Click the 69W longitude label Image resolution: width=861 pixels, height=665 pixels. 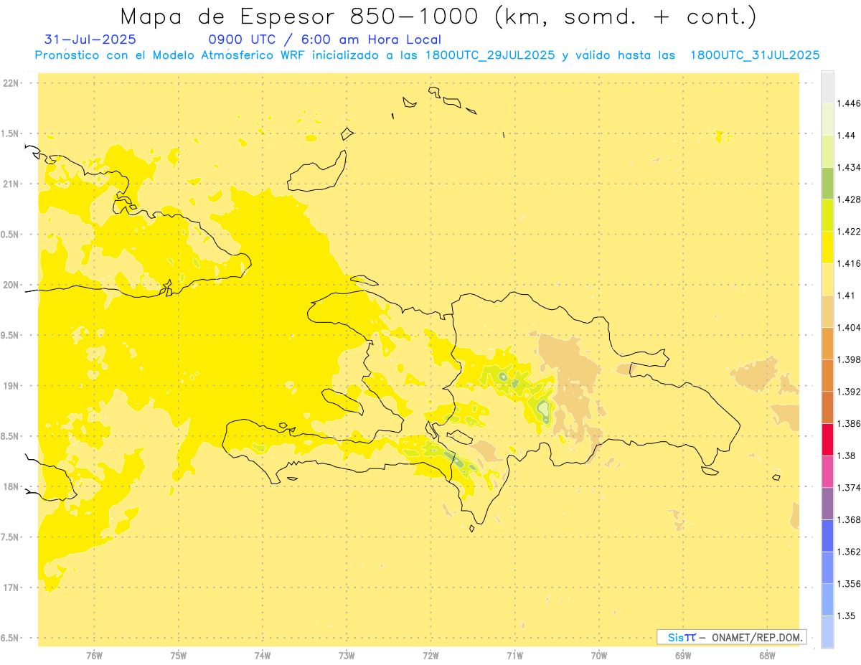(x=683, y=656)
